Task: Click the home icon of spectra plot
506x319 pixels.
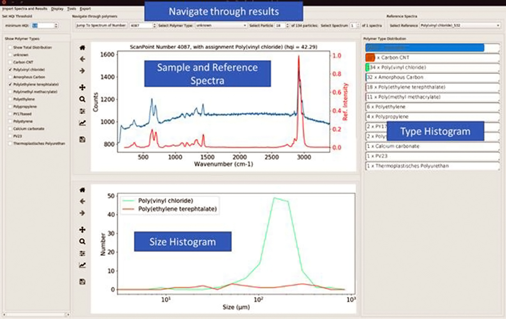Action: (x=82, y=48)
